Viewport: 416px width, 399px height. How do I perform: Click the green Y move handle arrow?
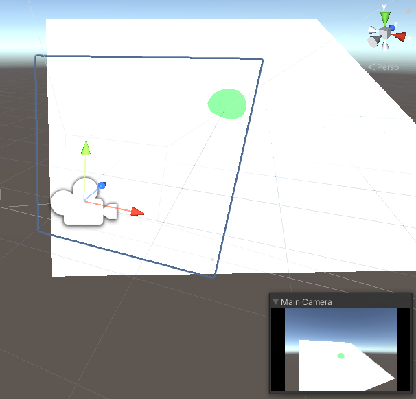pyautogui.click(x=86, y=147)
